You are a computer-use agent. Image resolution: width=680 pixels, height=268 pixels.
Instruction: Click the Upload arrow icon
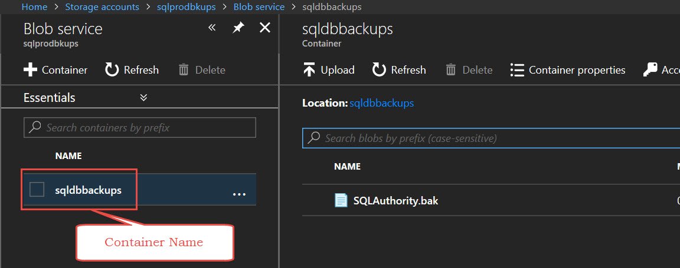(x=309, y=70)
